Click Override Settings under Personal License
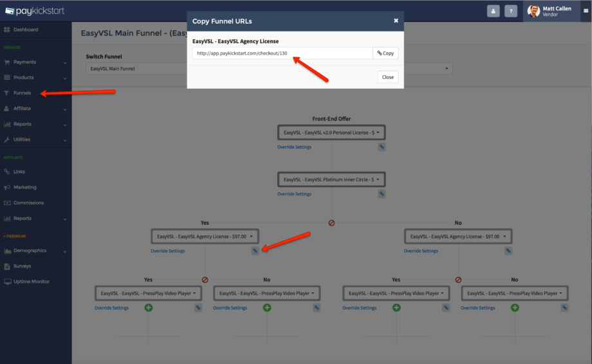Image resolution: width=592 pixels, height=364 pixels. [x=295, y=147]
